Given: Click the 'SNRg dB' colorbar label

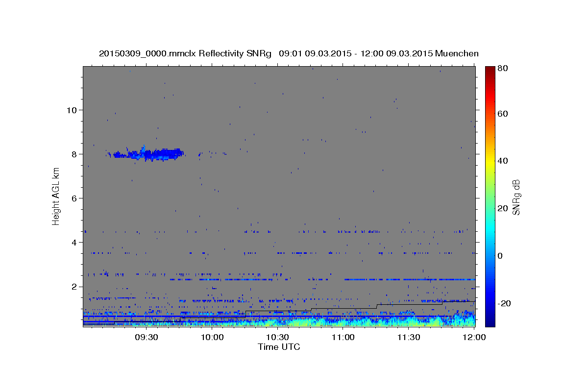Looking at the screenshot, I should point(516,197).
